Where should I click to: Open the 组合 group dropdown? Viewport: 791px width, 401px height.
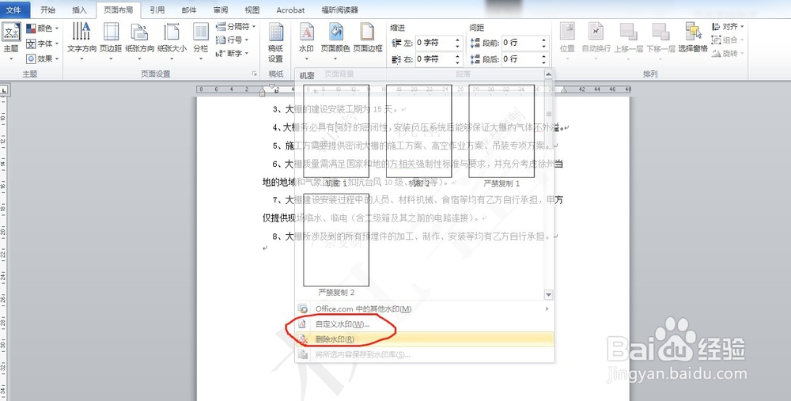(x=728, y=40)
